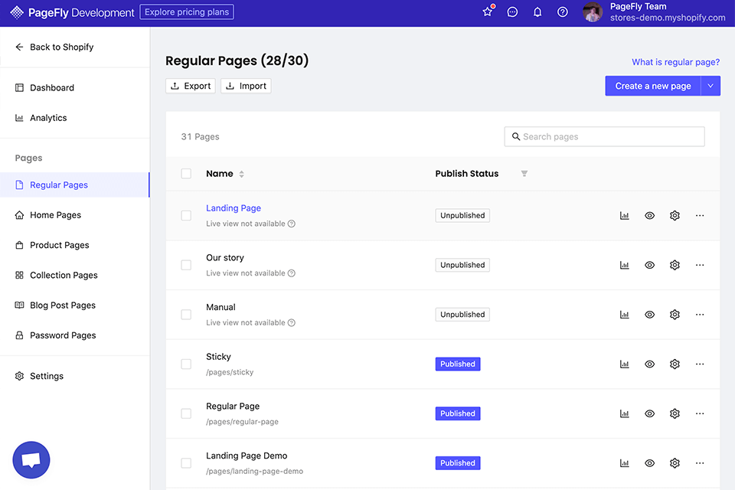Open analytics for Our story row
This screenshot has width=735, height=490.
click(625, 265)
